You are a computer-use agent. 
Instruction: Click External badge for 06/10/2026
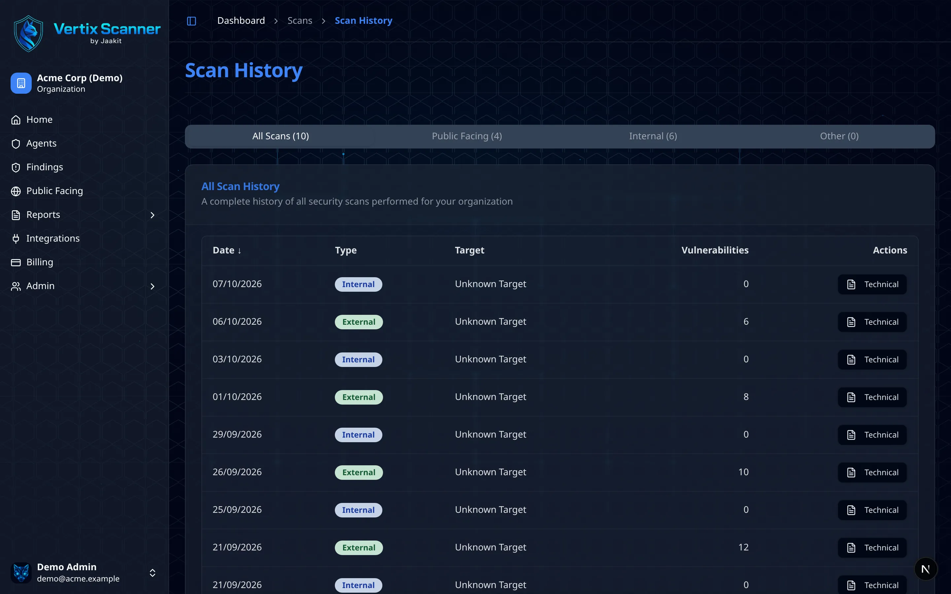click(x=359, y=322)
